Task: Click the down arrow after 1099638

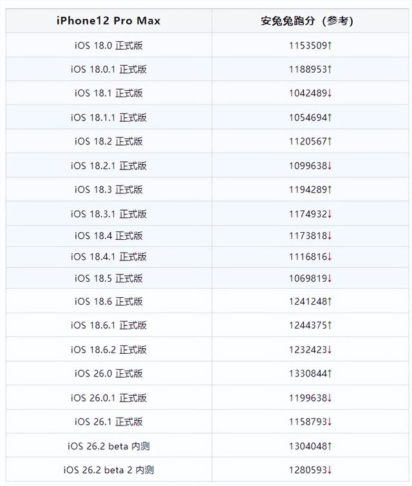Action: [x=330, y=166]
